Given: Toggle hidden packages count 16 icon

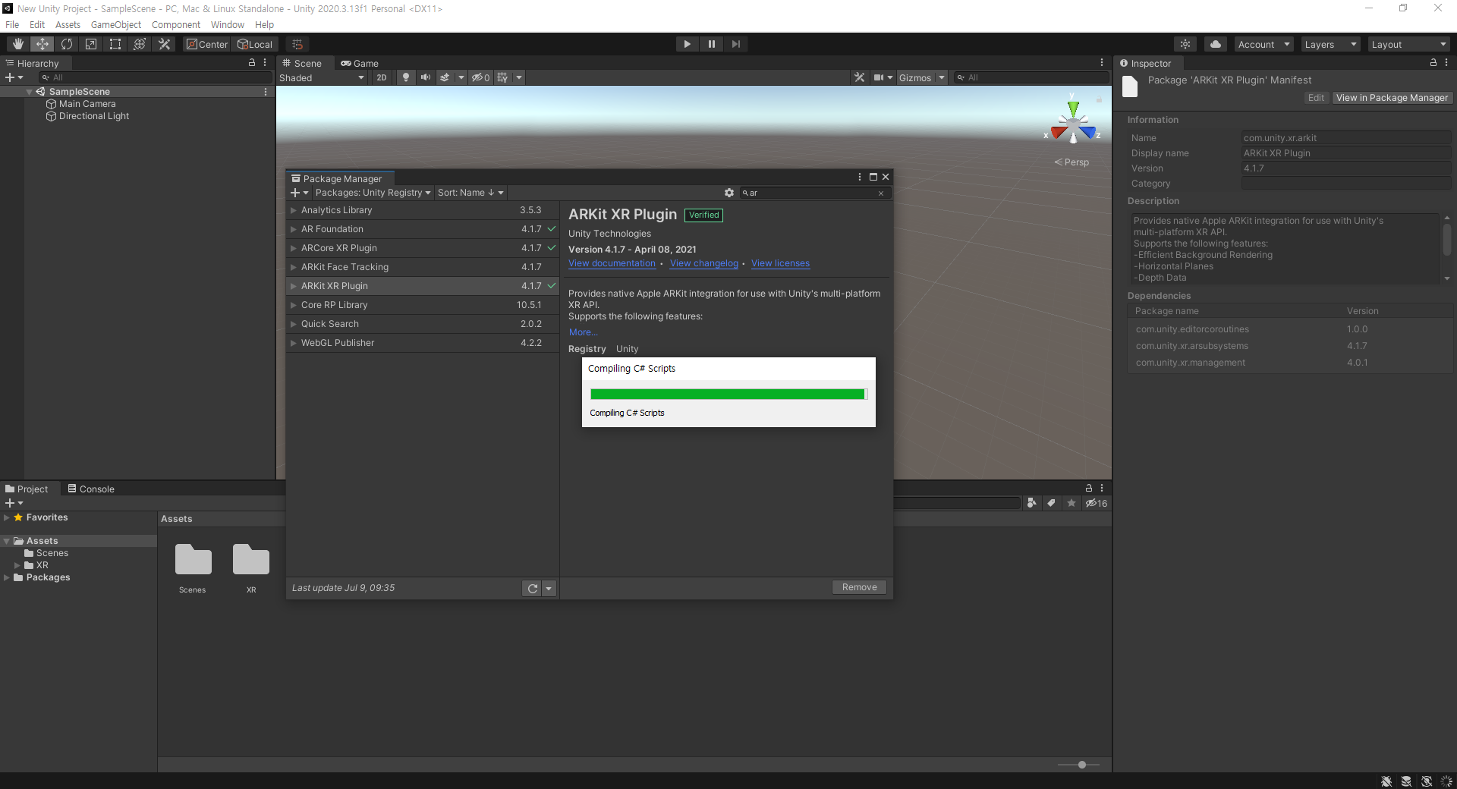Looking at the screenshot, I should 1096,503.
